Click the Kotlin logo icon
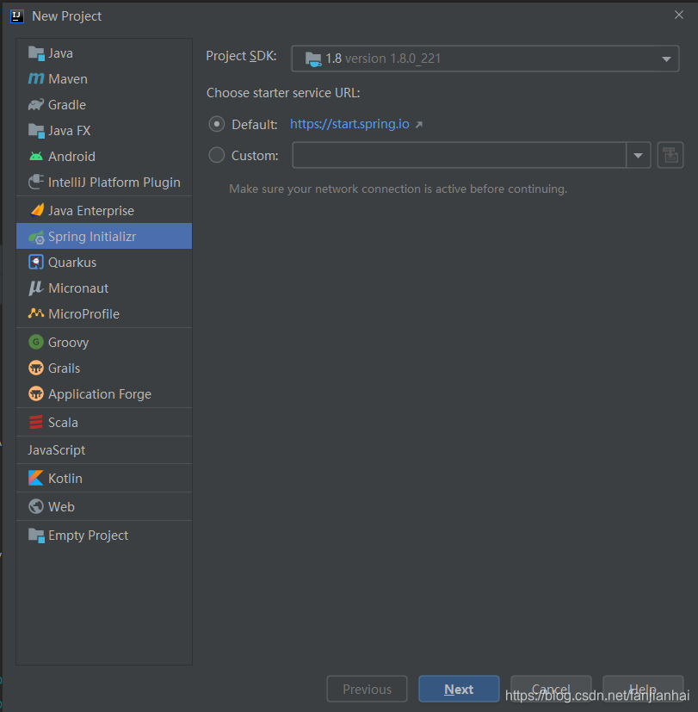The image size is (698, 712). pyautogui.click(x=36, y=478)
